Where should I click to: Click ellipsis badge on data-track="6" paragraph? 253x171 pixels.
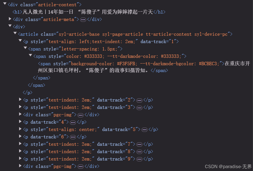(73, 137)
